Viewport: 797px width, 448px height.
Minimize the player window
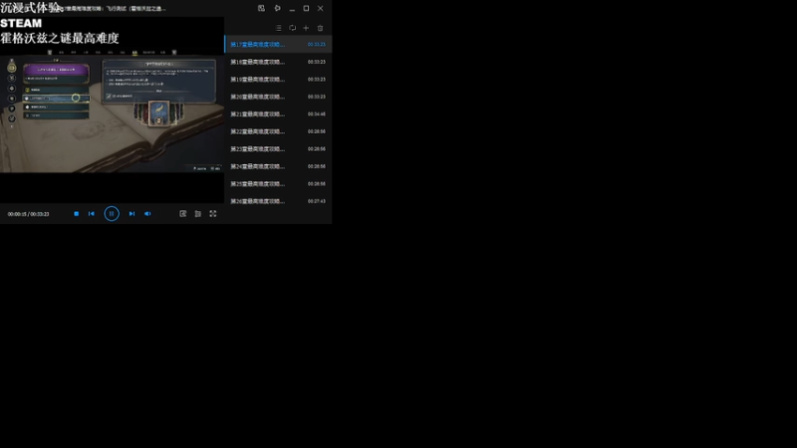pos(292,9)
